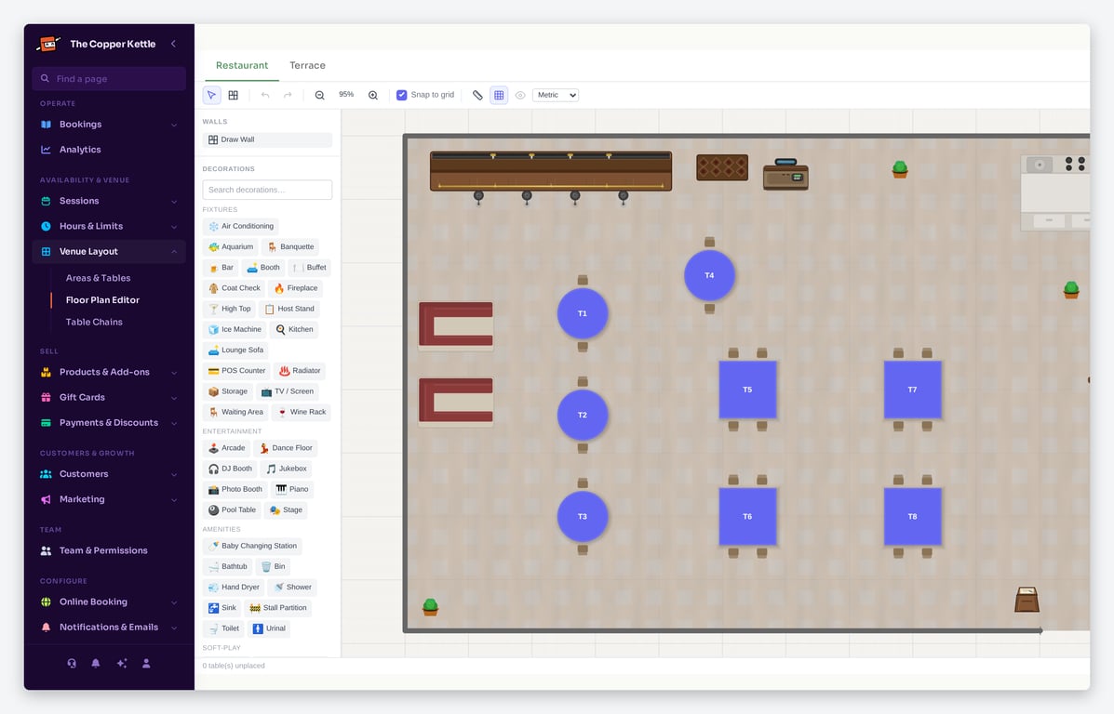Zoom in the floor plan
Screen dimensions: 1114x714
373,95
